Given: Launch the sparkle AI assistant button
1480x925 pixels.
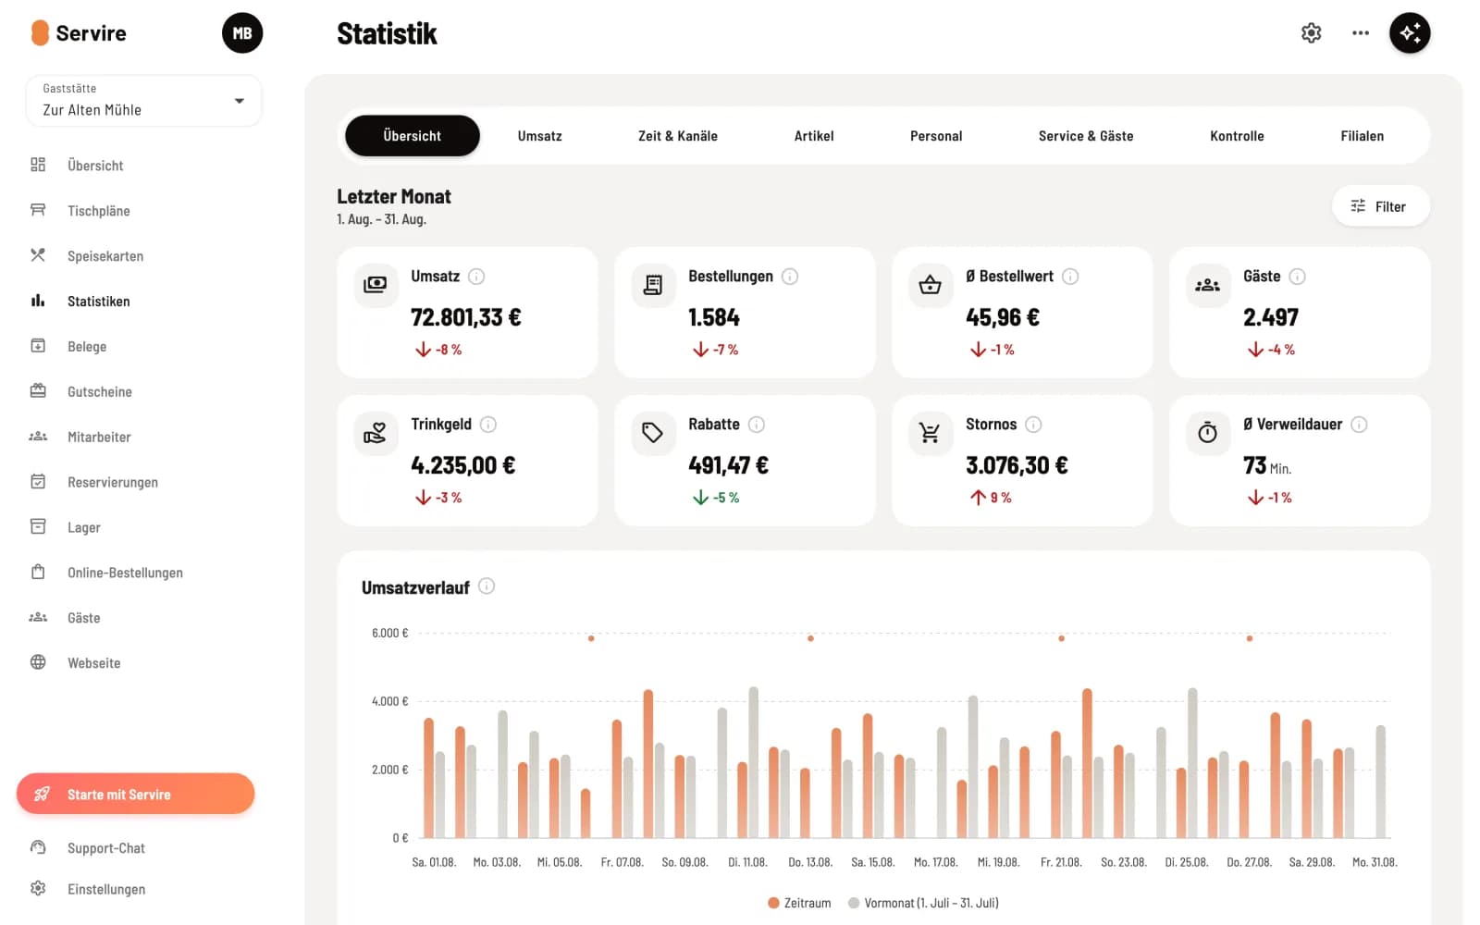Looking at the screenshot, I should 1410,33.
